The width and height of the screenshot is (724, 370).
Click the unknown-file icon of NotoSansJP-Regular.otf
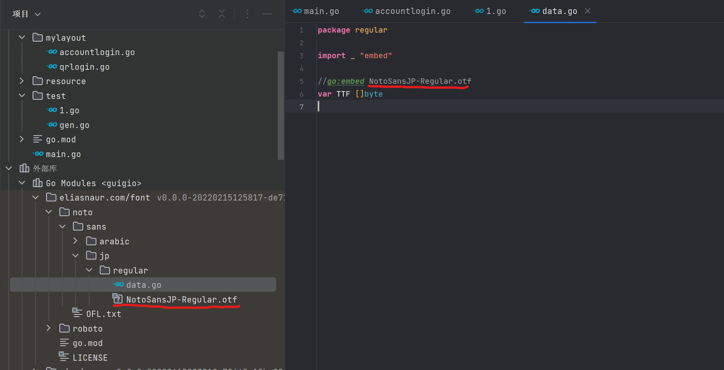pos(117,298)
